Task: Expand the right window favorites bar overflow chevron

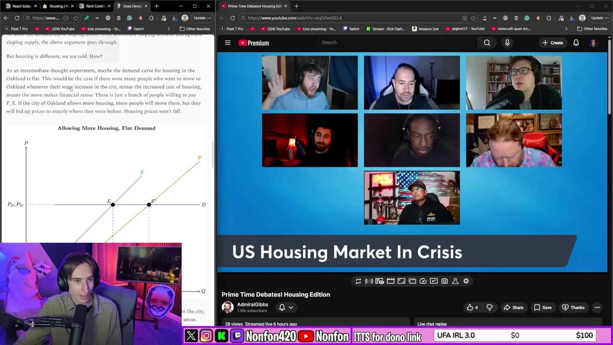Action: click(566, 29)
